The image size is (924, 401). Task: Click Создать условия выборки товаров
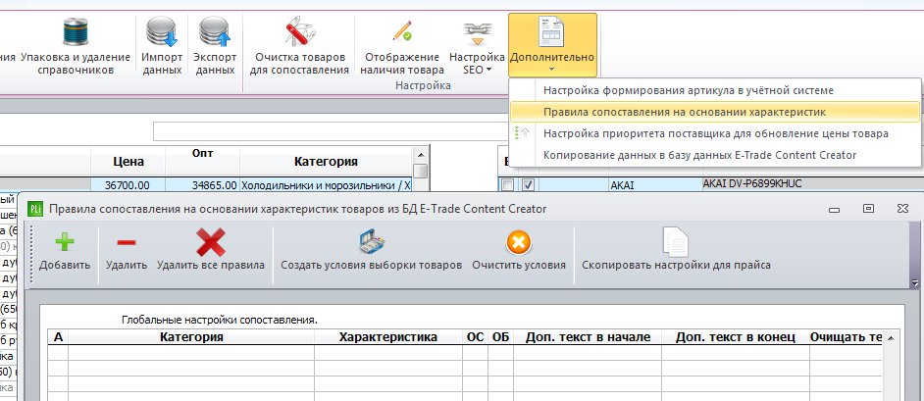pyautogui.click(x=371, y=250)
